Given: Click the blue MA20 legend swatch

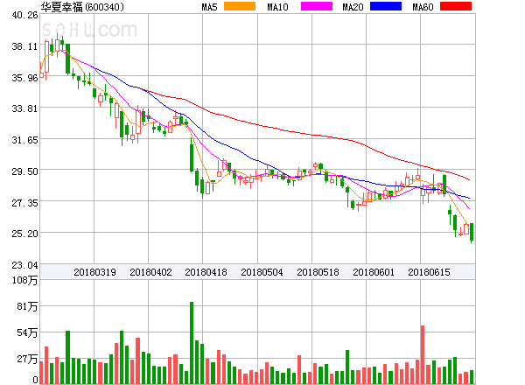Looking at the screenshot, I should coord(386,6).
